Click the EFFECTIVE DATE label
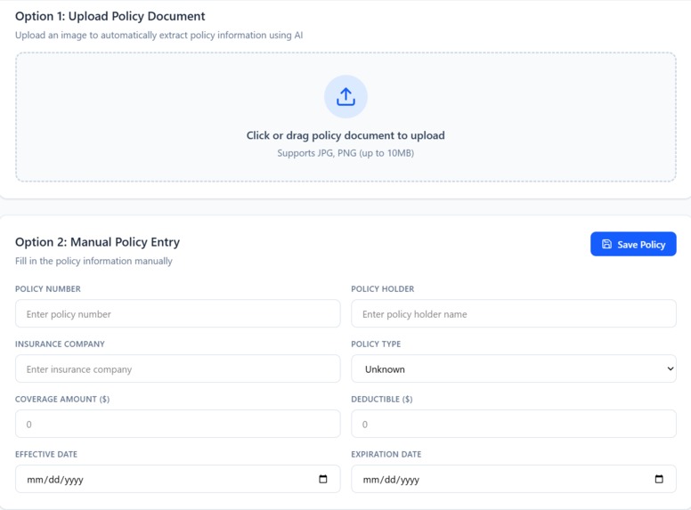Viewport: 691px width, 510px height. point(46,454)
